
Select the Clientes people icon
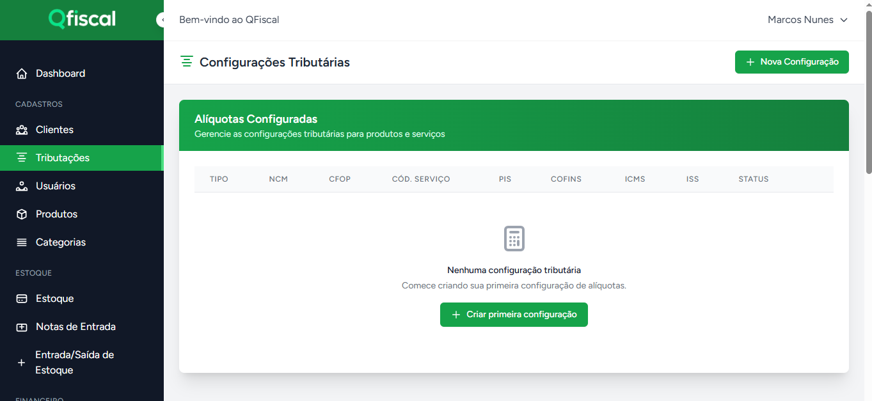[x=22, y=129]
